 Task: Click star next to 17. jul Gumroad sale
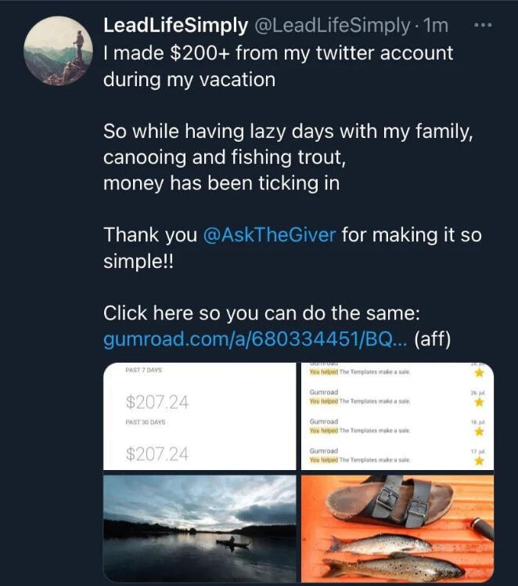pyautogui.click(x=479, y=461)
